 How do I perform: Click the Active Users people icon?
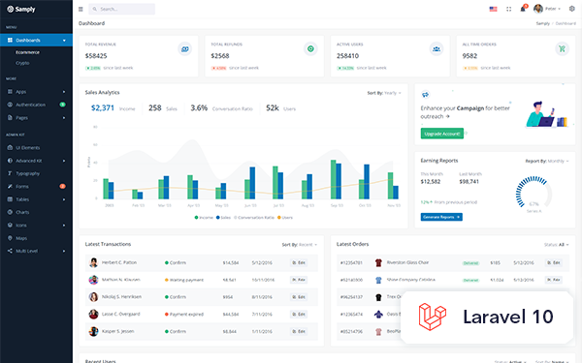(436, 48)
